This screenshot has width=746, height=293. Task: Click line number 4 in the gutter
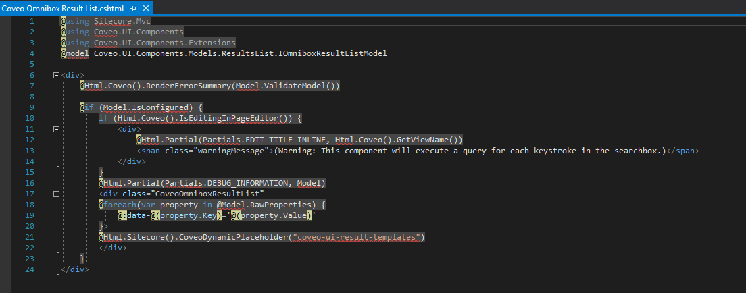pyautogui.click(x=32, y=53)
